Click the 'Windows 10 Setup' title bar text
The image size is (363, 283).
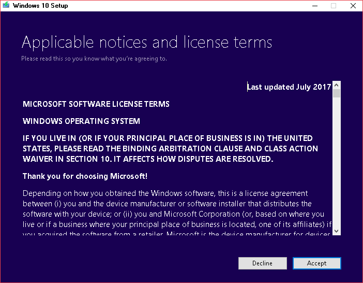tap(40, 6)
